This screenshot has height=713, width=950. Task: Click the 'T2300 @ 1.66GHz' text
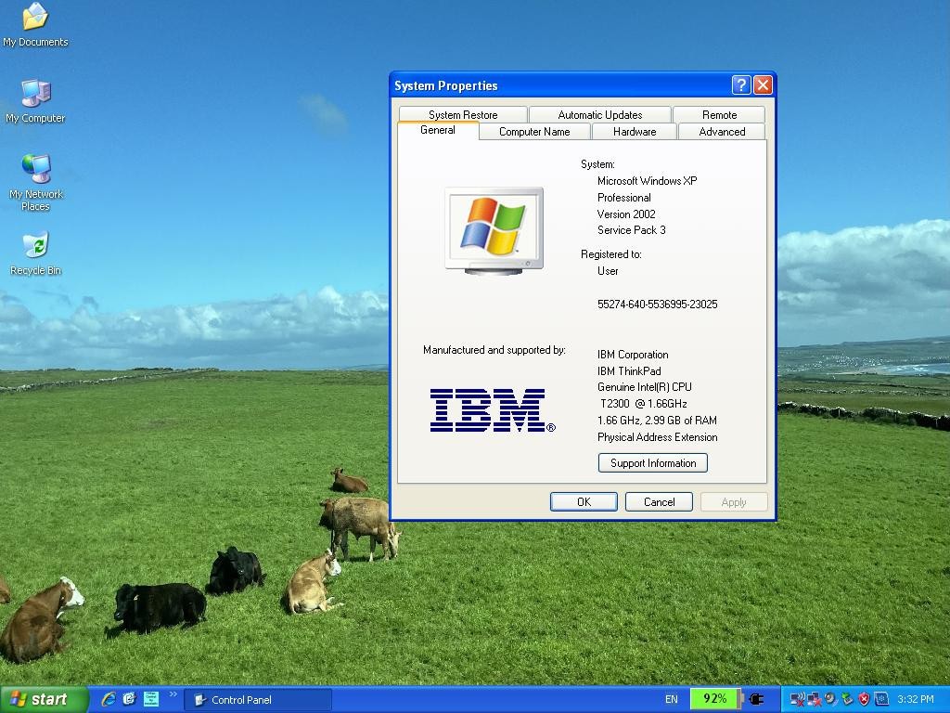coord(644,403)
